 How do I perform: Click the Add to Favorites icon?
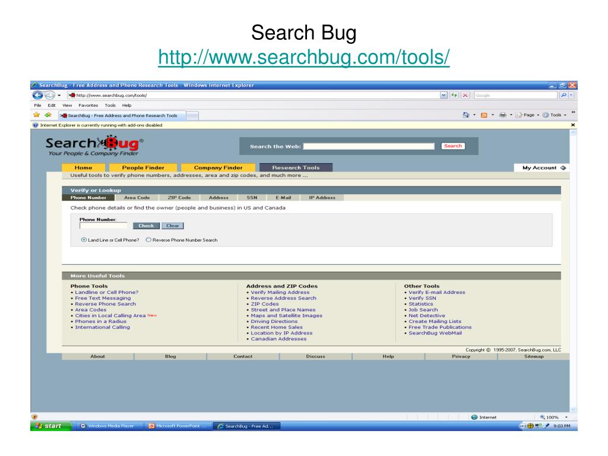(x=48, y=115)
